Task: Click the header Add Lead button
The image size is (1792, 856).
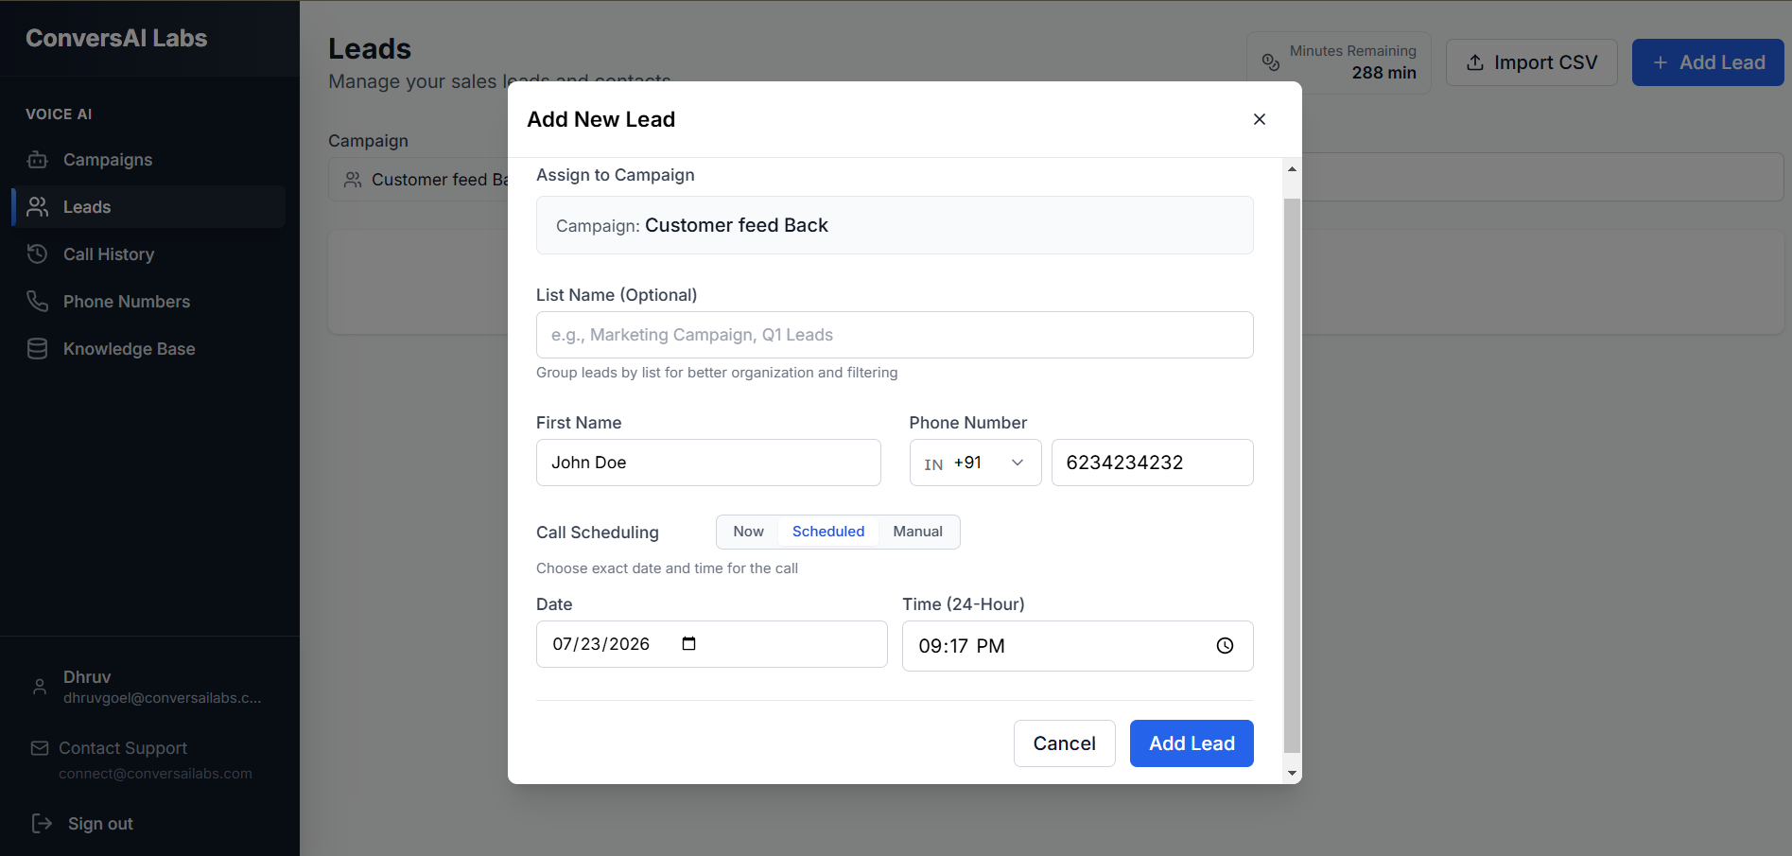Action: [1708, 62]
